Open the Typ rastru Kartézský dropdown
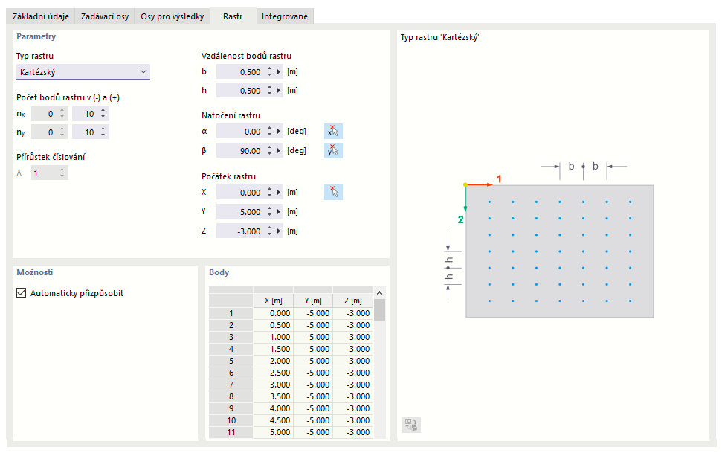 (83, 72)
